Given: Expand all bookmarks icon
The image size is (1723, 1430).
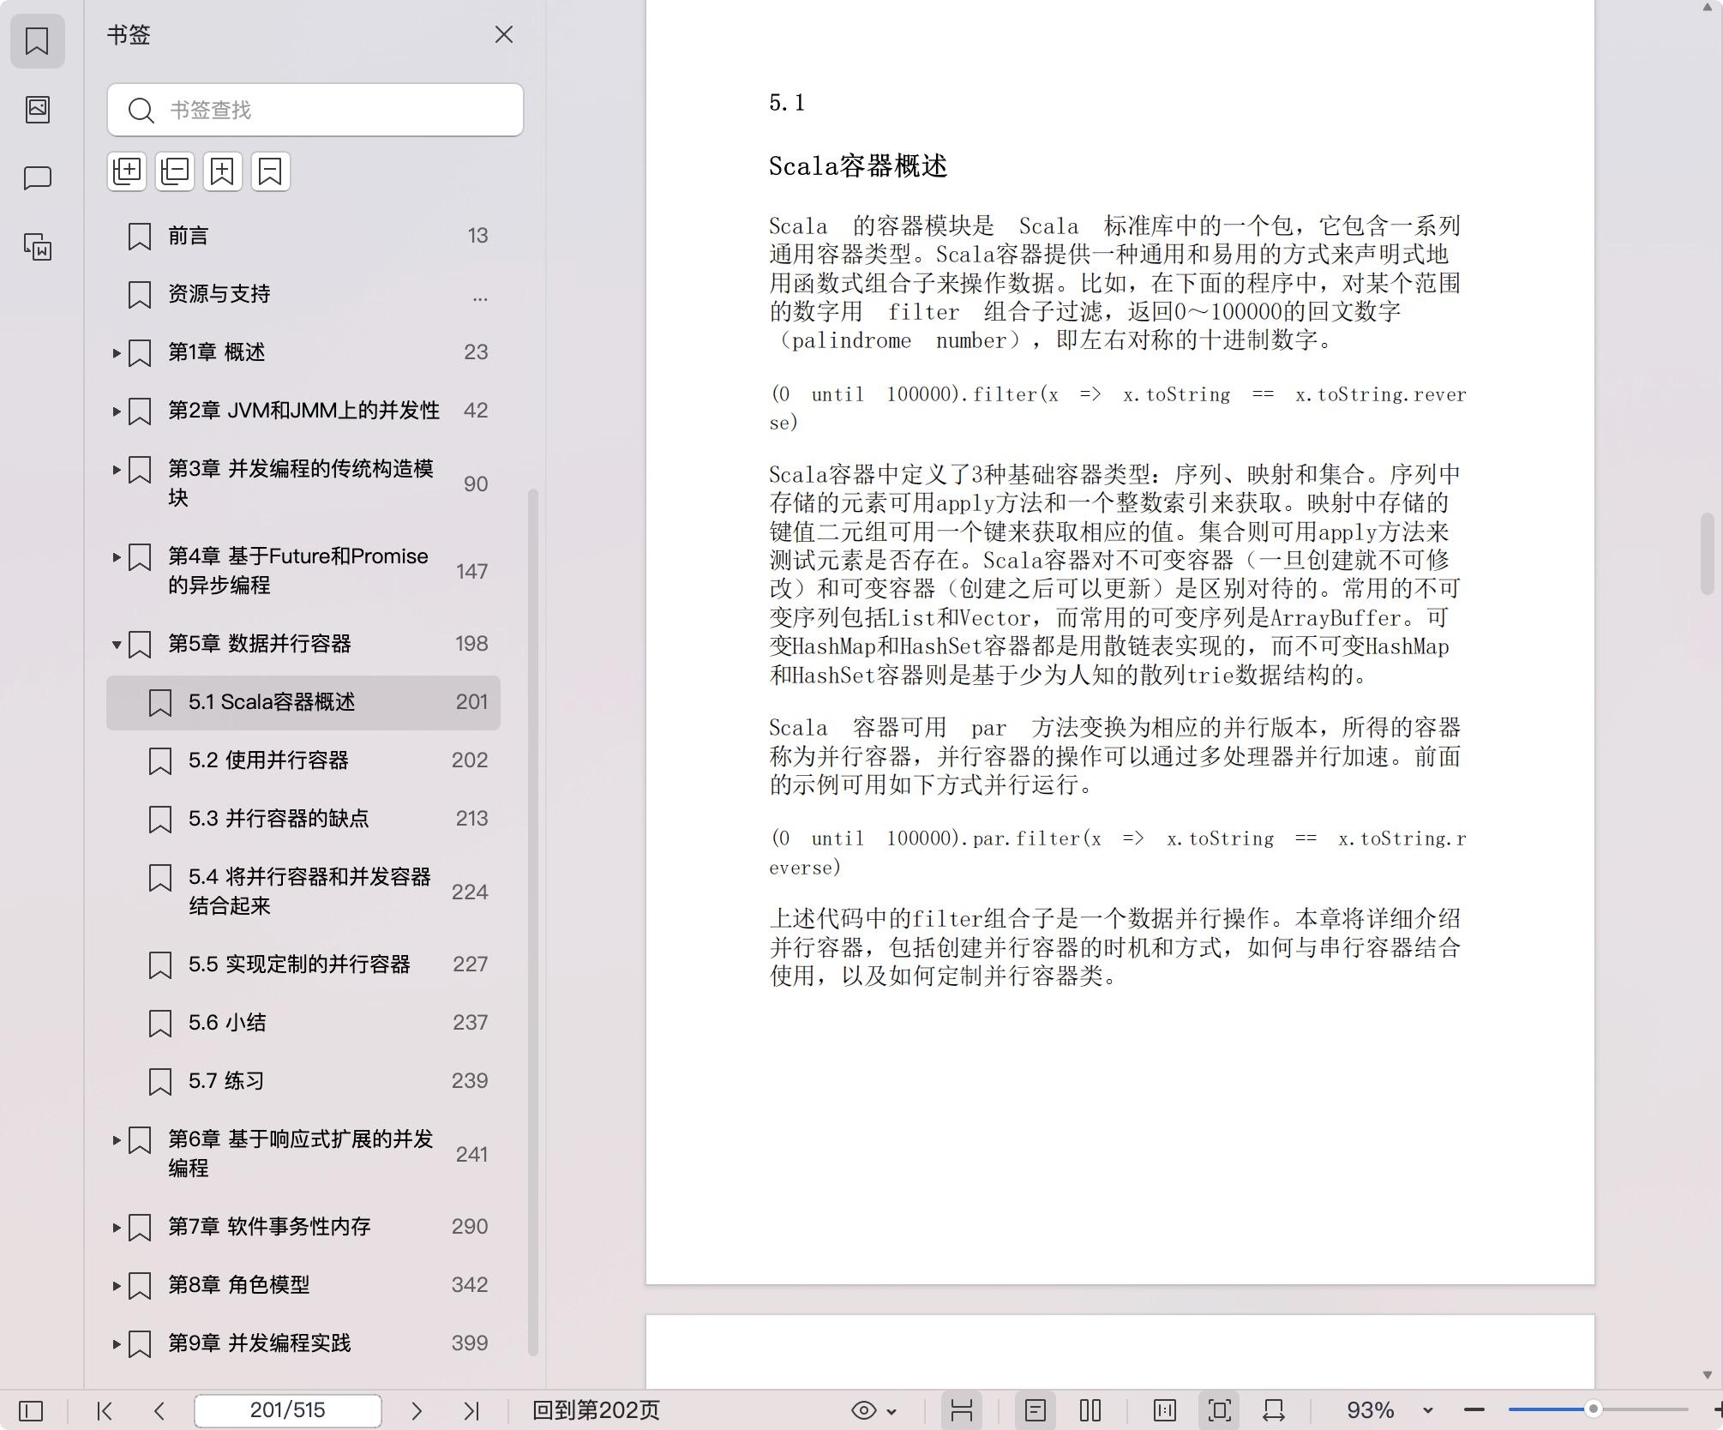Looking at the screenshot, I should click(127, 171).
